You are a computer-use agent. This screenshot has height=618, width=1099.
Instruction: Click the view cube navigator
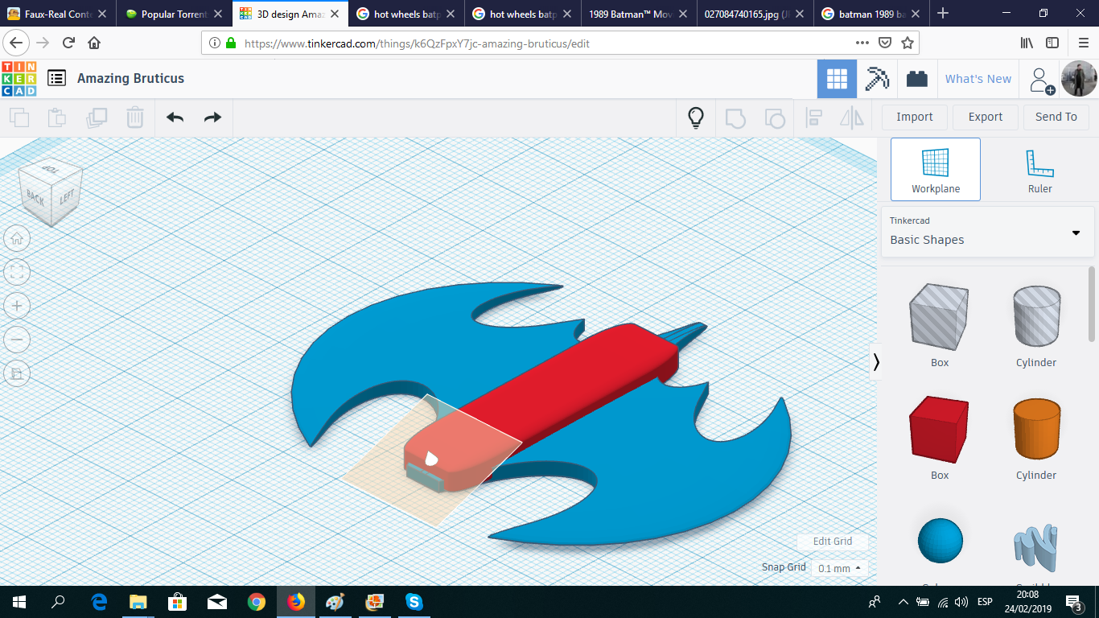(x=52, y=193)
